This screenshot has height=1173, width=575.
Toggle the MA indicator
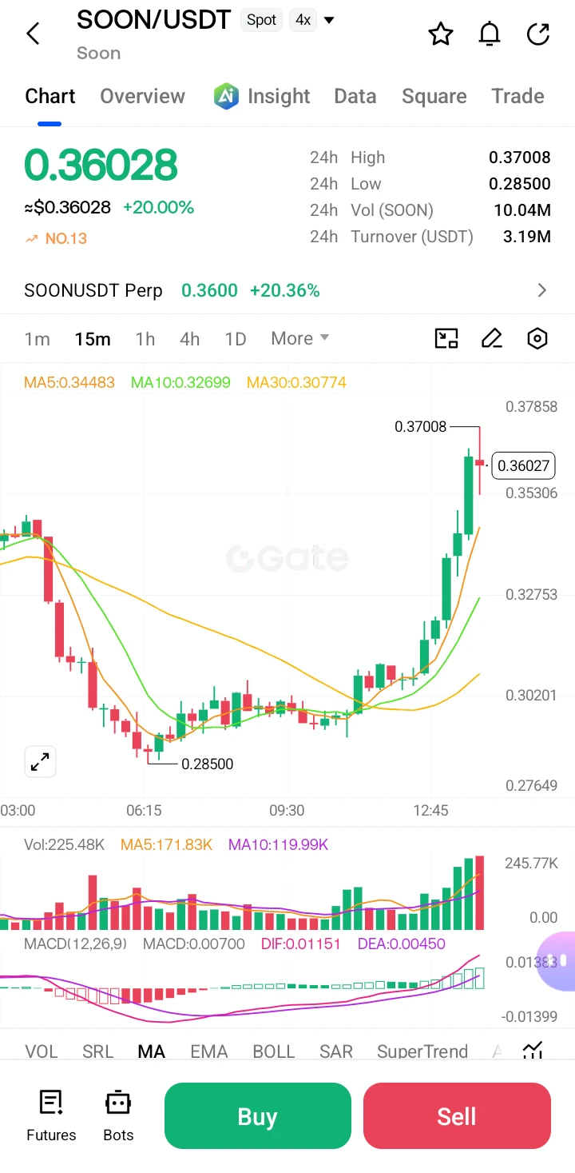(x=151, y=1051)
